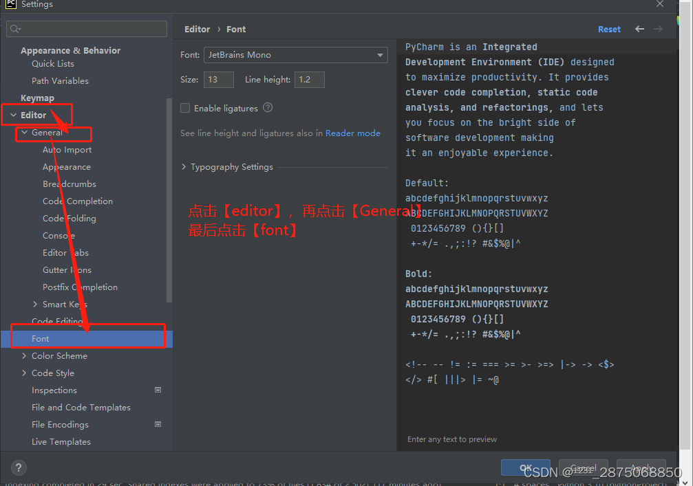Screen dimensions: 693x486
Task: Open the Font family dropdown
Action: [x=296, y=55]
